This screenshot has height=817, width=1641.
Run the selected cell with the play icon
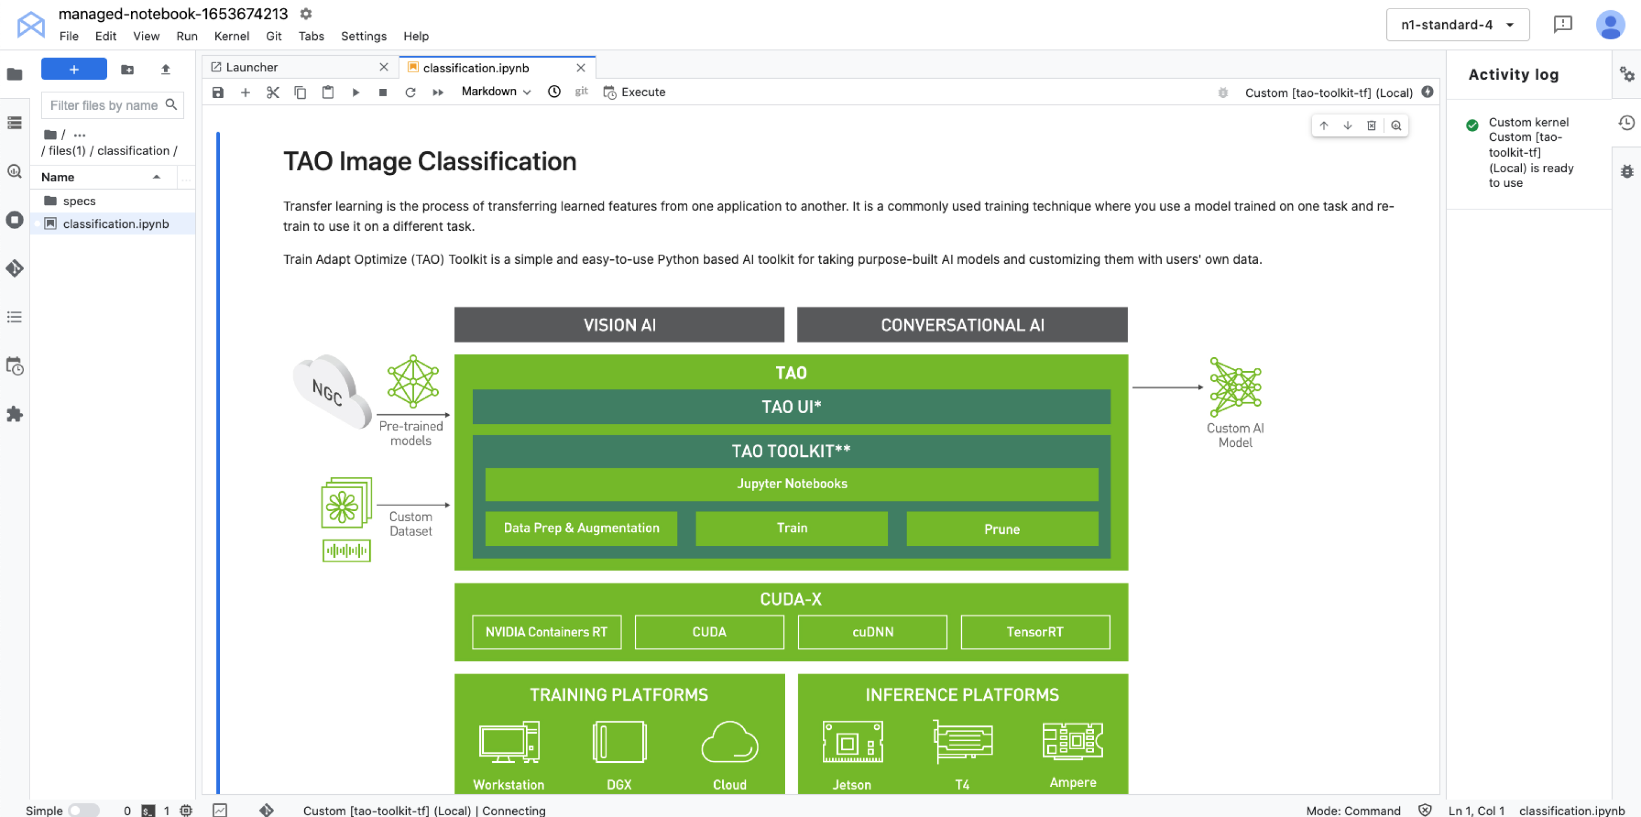356,92
